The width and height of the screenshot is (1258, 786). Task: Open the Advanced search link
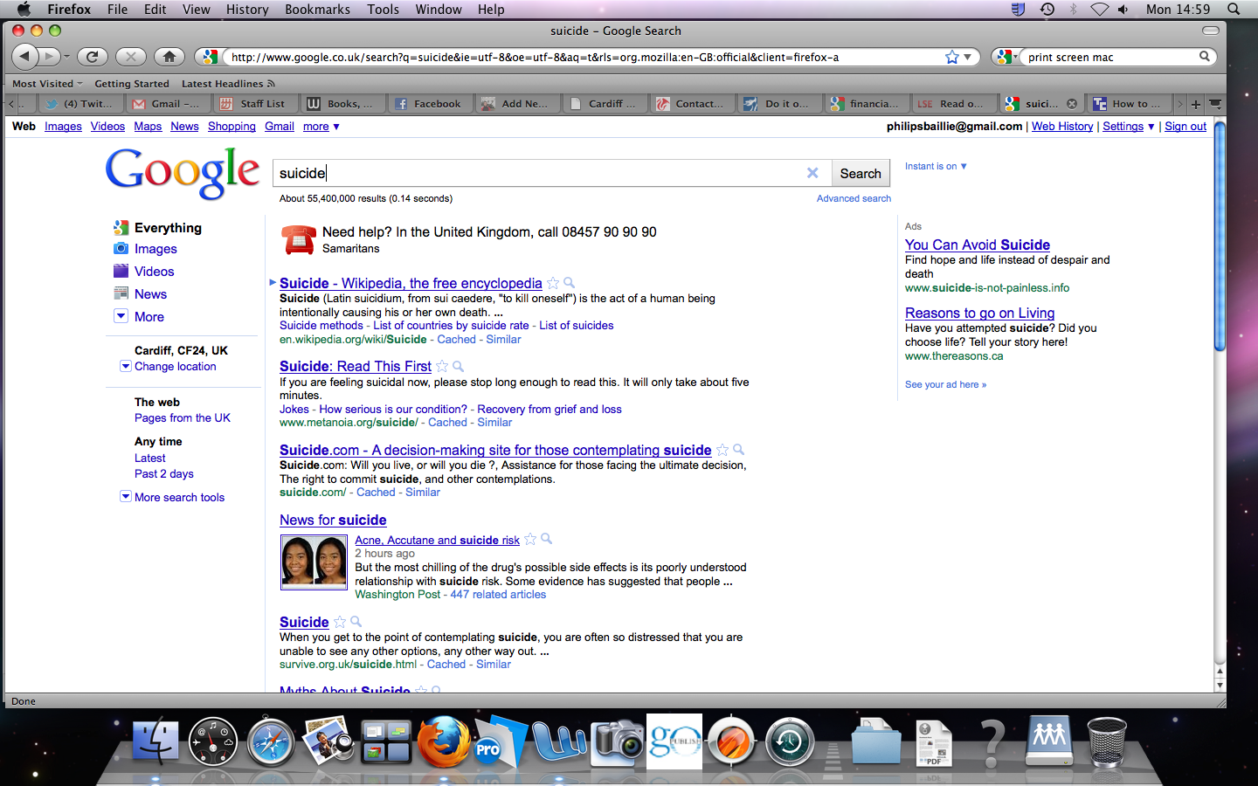click(854, 198)
